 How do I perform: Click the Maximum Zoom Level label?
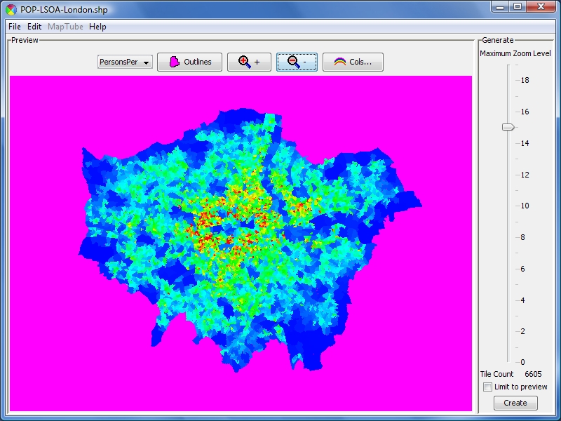click(515, 54)
